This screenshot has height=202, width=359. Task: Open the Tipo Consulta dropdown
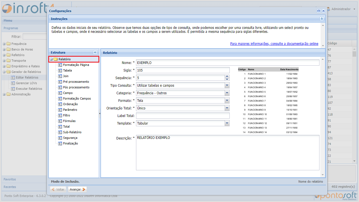(227, 85)
